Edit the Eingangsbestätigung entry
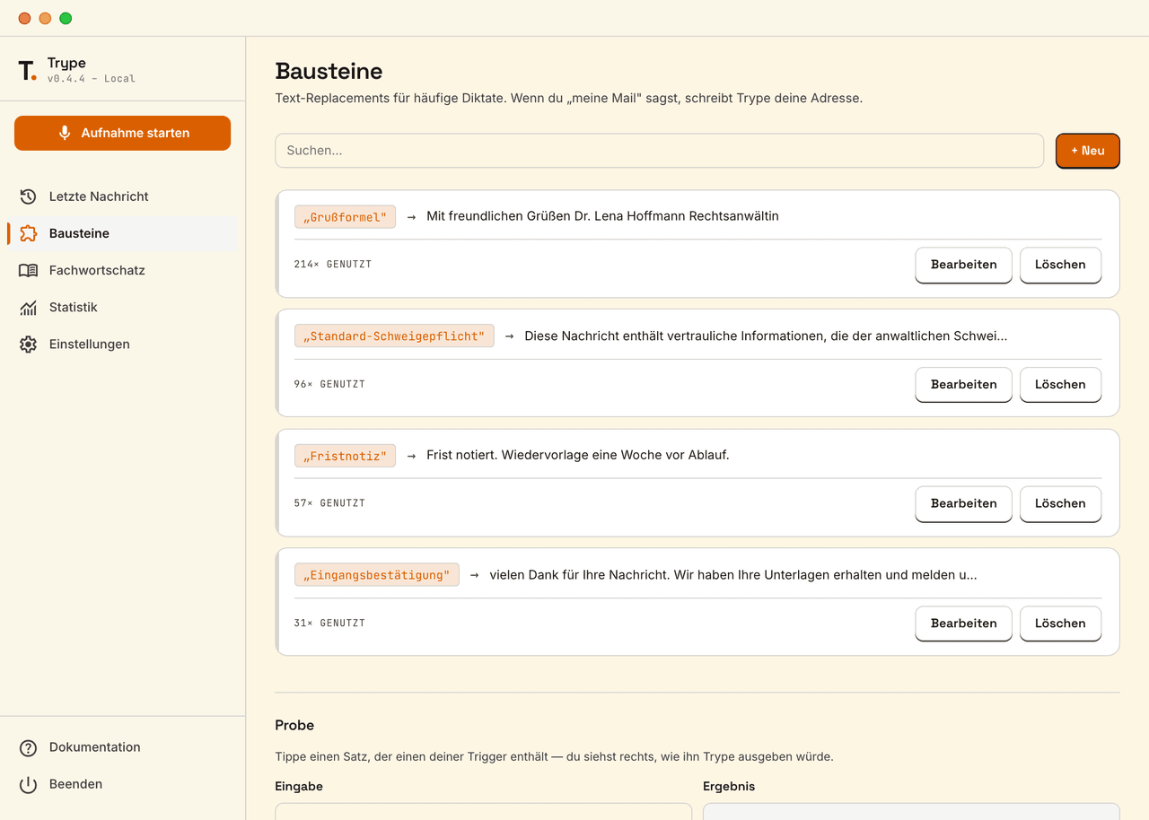The height and width of the screenshot is (820, 1149). pos(963,624)
